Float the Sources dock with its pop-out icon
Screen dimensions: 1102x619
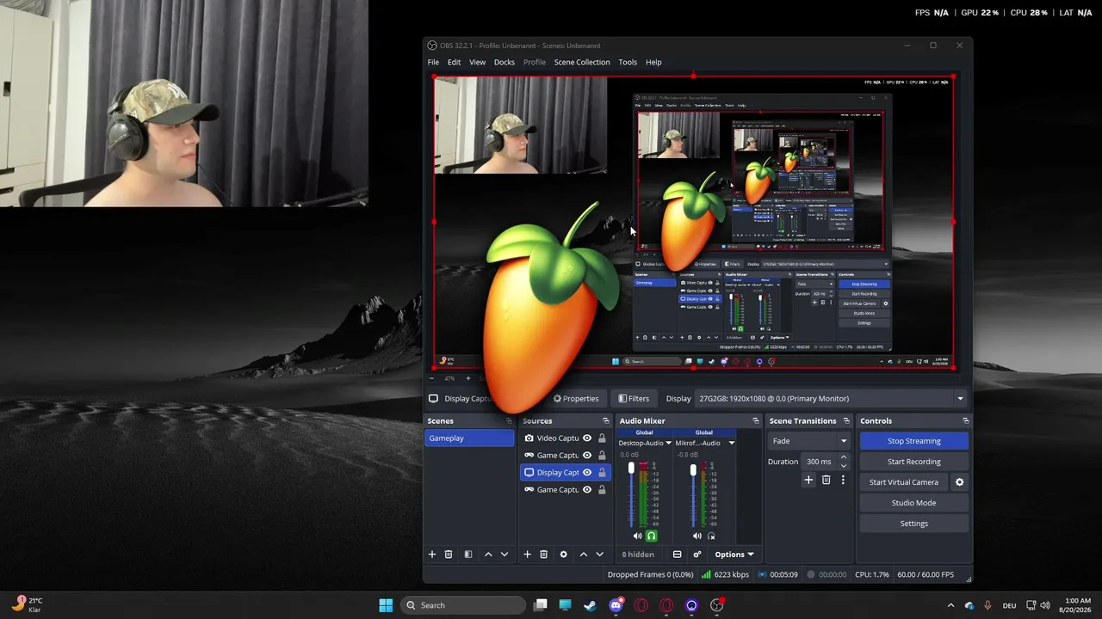pos(605,421)
